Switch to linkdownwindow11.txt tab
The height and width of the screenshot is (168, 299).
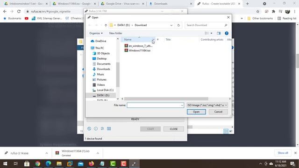[26, 4]
